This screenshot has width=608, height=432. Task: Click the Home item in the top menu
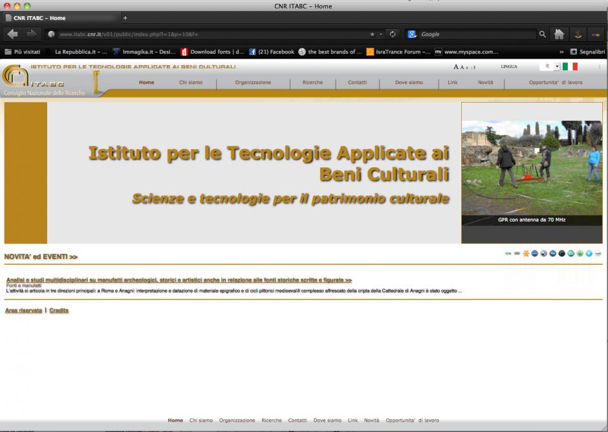coord(147,83)
